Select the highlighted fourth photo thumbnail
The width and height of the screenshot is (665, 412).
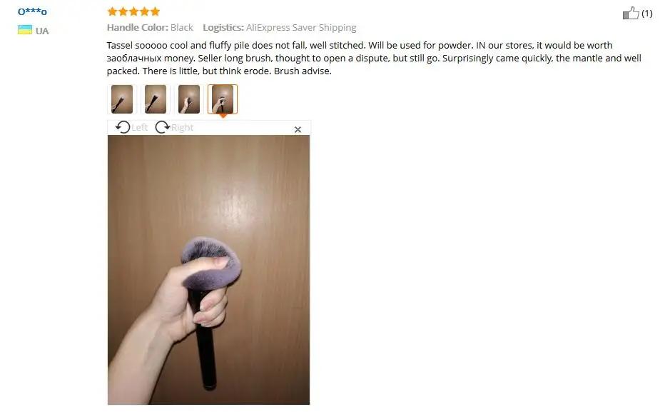tap(223, 99)
